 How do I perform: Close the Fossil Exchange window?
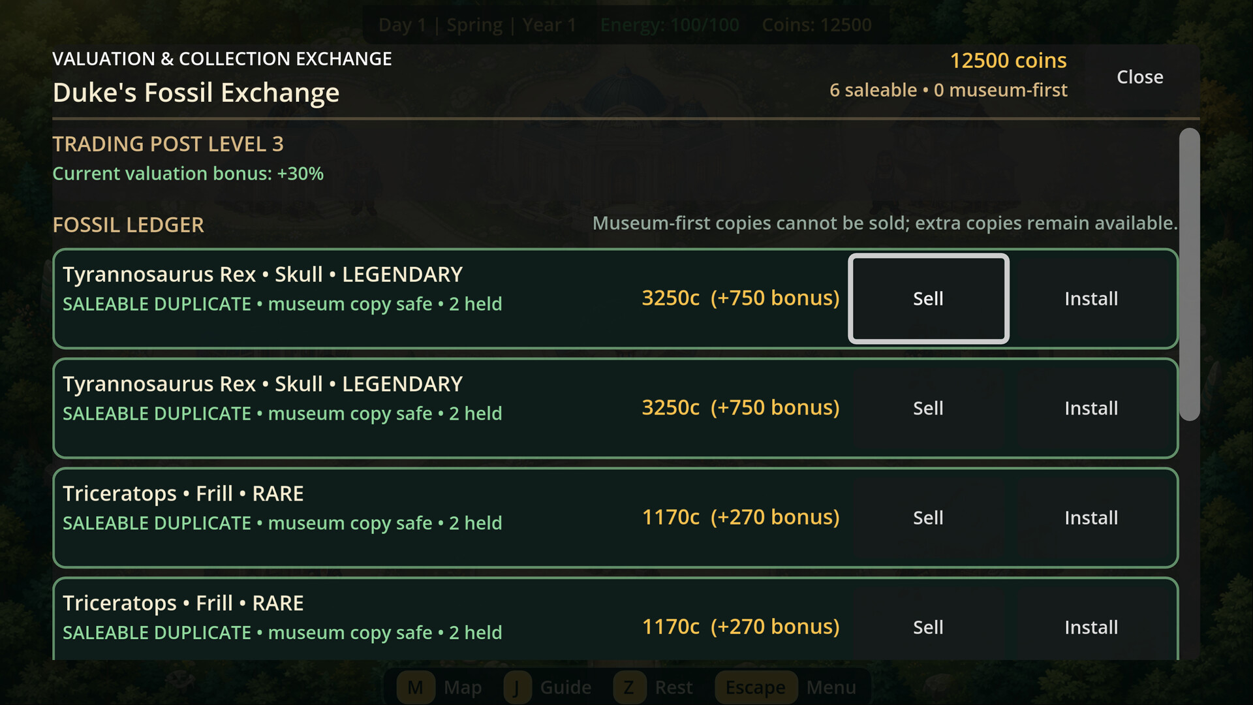click(1139, 77)
